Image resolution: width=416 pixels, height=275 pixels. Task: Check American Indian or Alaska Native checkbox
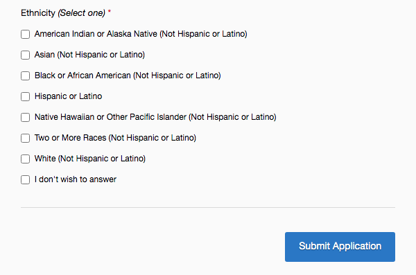(x=25, y=34)
